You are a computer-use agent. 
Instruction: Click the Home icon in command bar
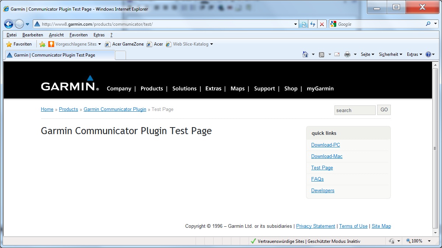(x=305, y=54)
